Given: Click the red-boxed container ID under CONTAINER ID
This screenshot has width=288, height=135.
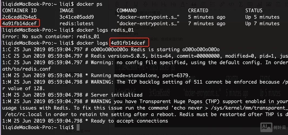Looking at the screenshot, I should (19, 23).
